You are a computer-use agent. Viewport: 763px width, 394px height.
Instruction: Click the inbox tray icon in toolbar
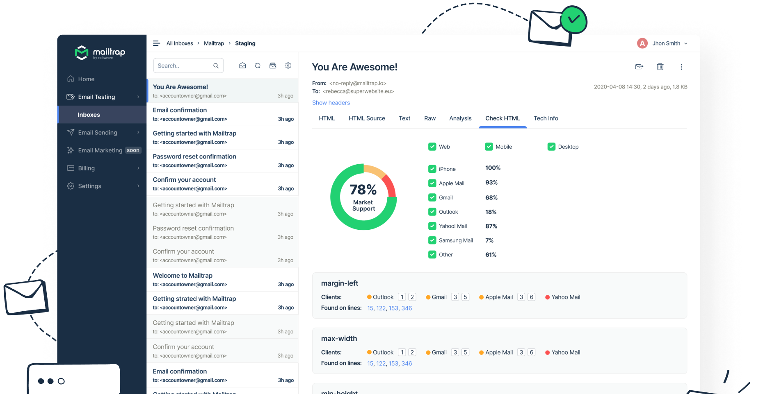pyautogui.click(x=273, y=66)
